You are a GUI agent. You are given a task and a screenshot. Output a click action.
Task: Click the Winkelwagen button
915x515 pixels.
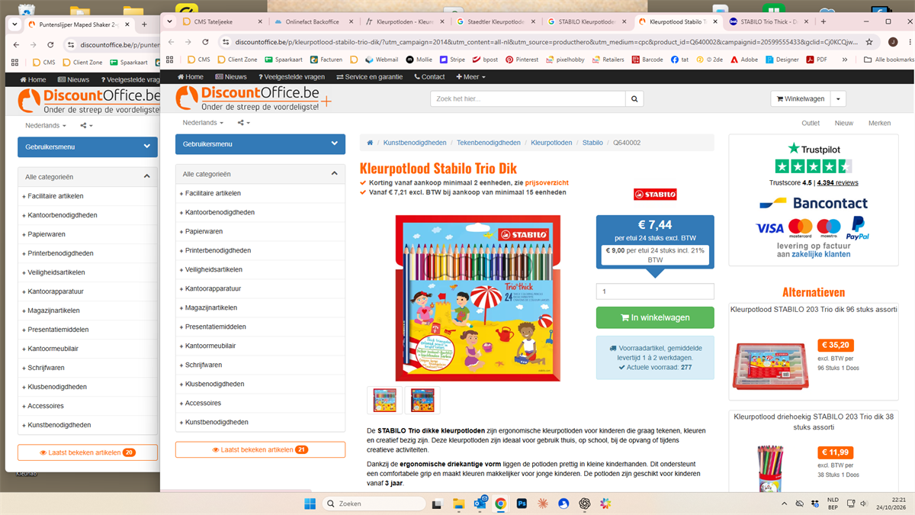point(801,98)
